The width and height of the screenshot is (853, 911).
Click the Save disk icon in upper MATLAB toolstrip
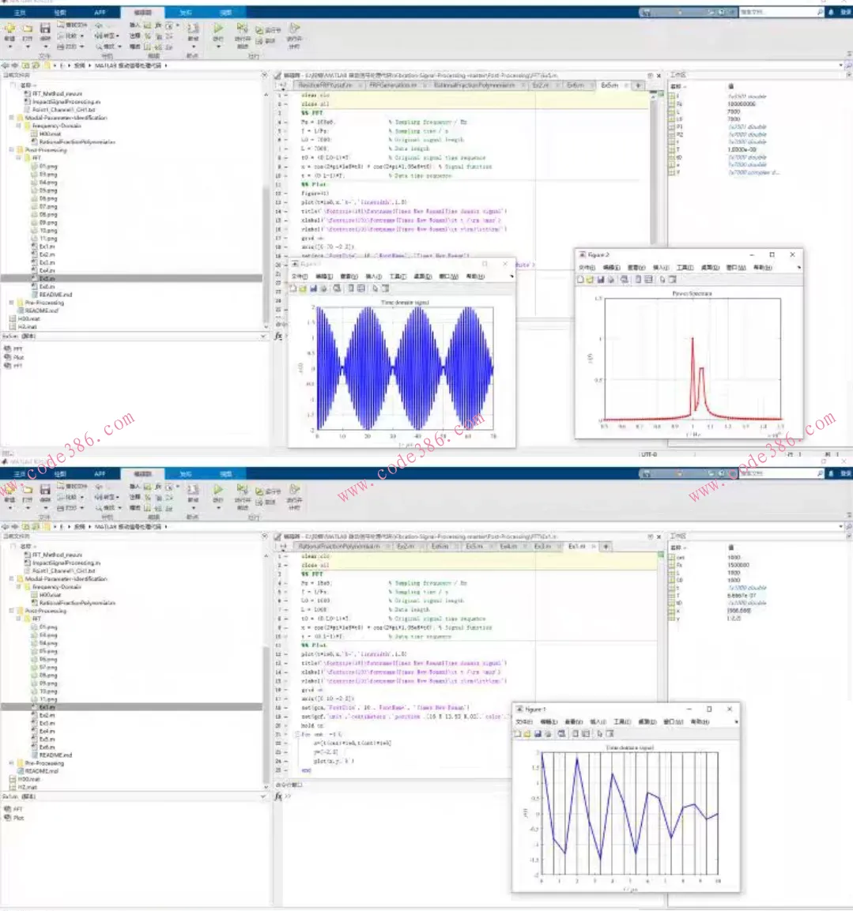(45, 28)
